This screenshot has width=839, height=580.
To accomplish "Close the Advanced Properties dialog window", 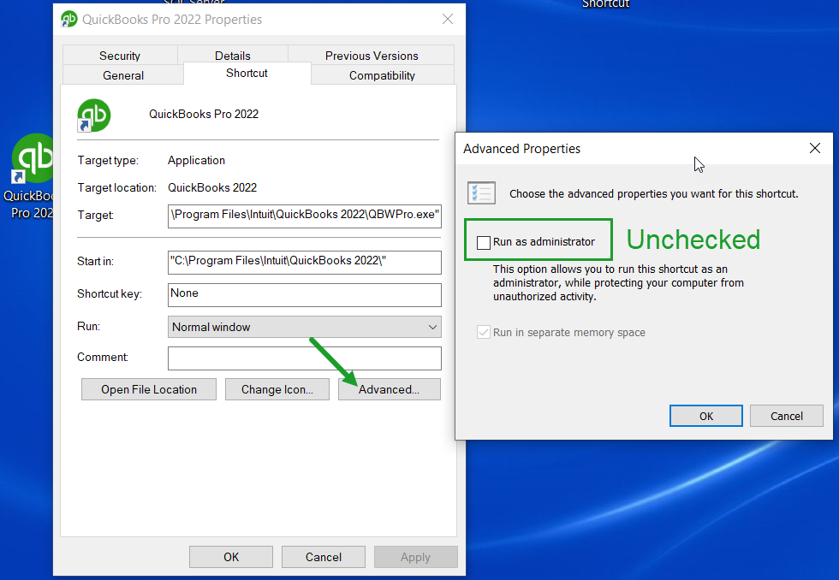I will [x=814, y=148].
